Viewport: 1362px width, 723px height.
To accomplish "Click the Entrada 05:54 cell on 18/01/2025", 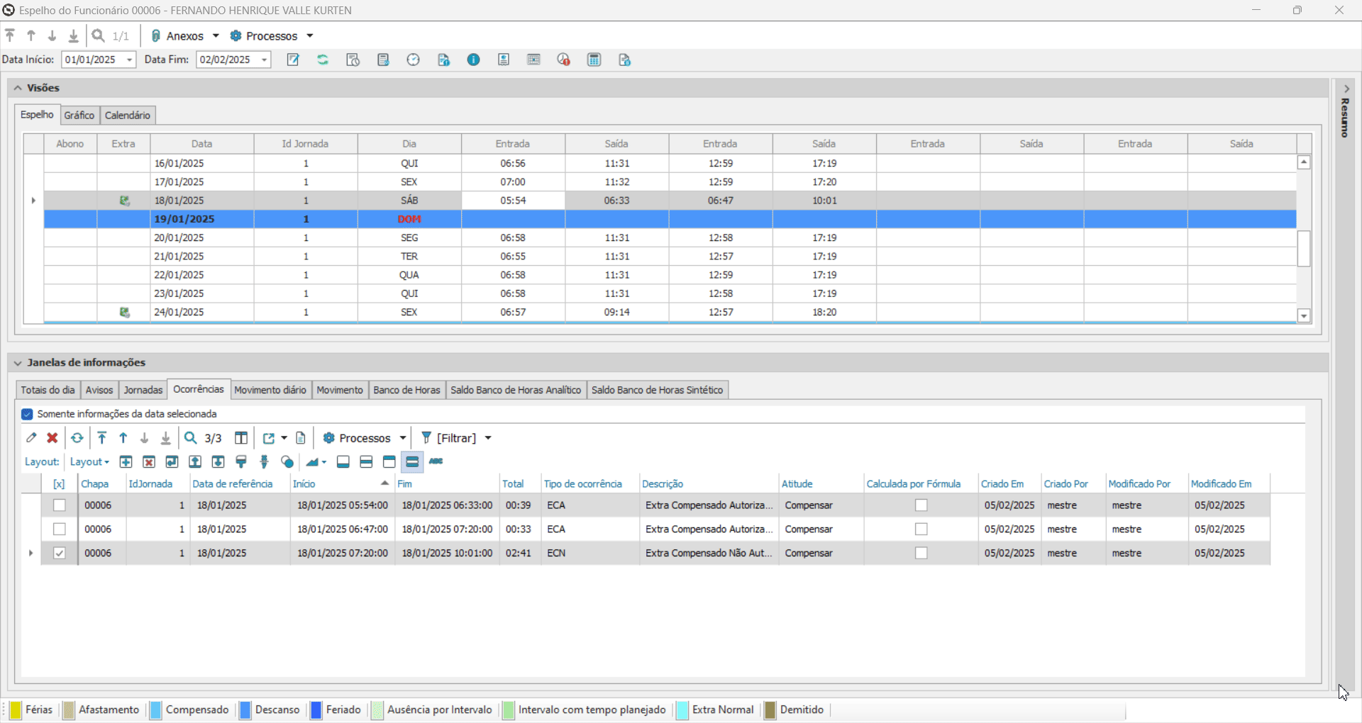I will (513, 201).
